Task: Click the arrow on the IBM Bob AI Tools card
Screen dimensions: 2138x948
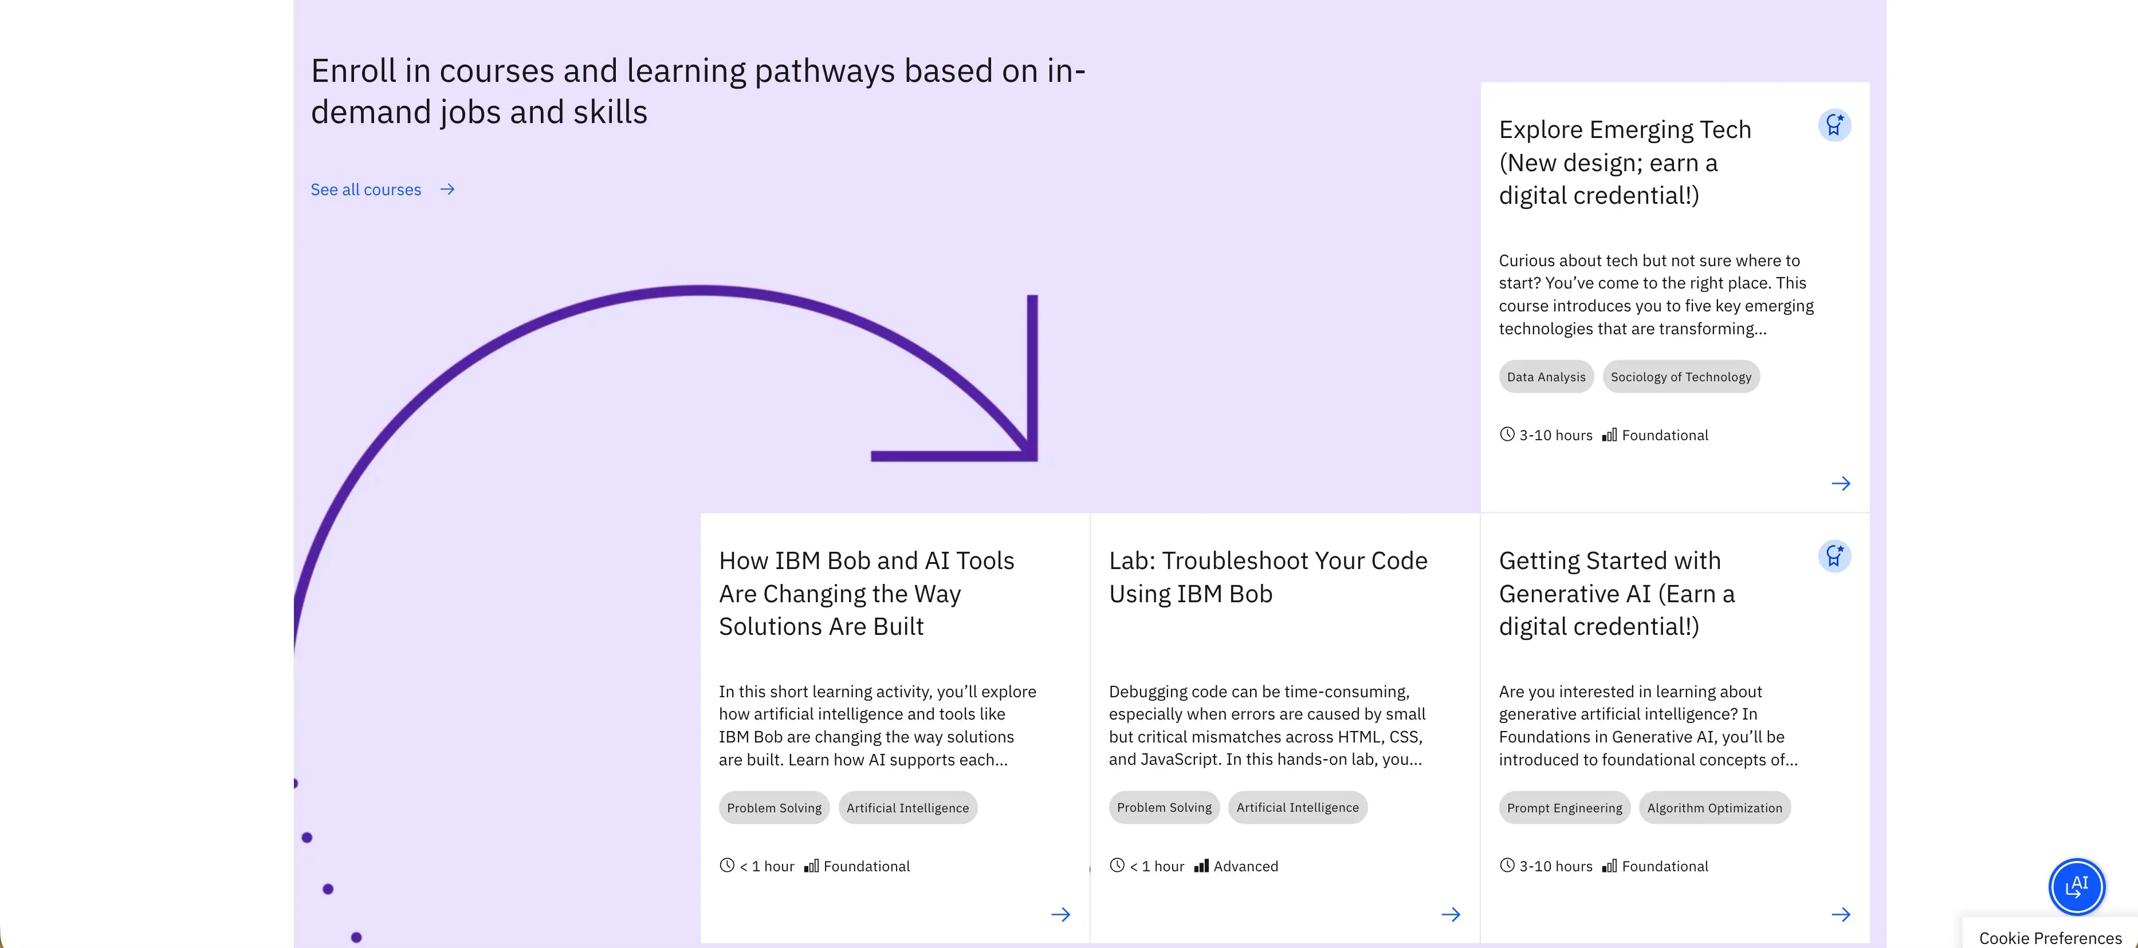Action: 1061,915
